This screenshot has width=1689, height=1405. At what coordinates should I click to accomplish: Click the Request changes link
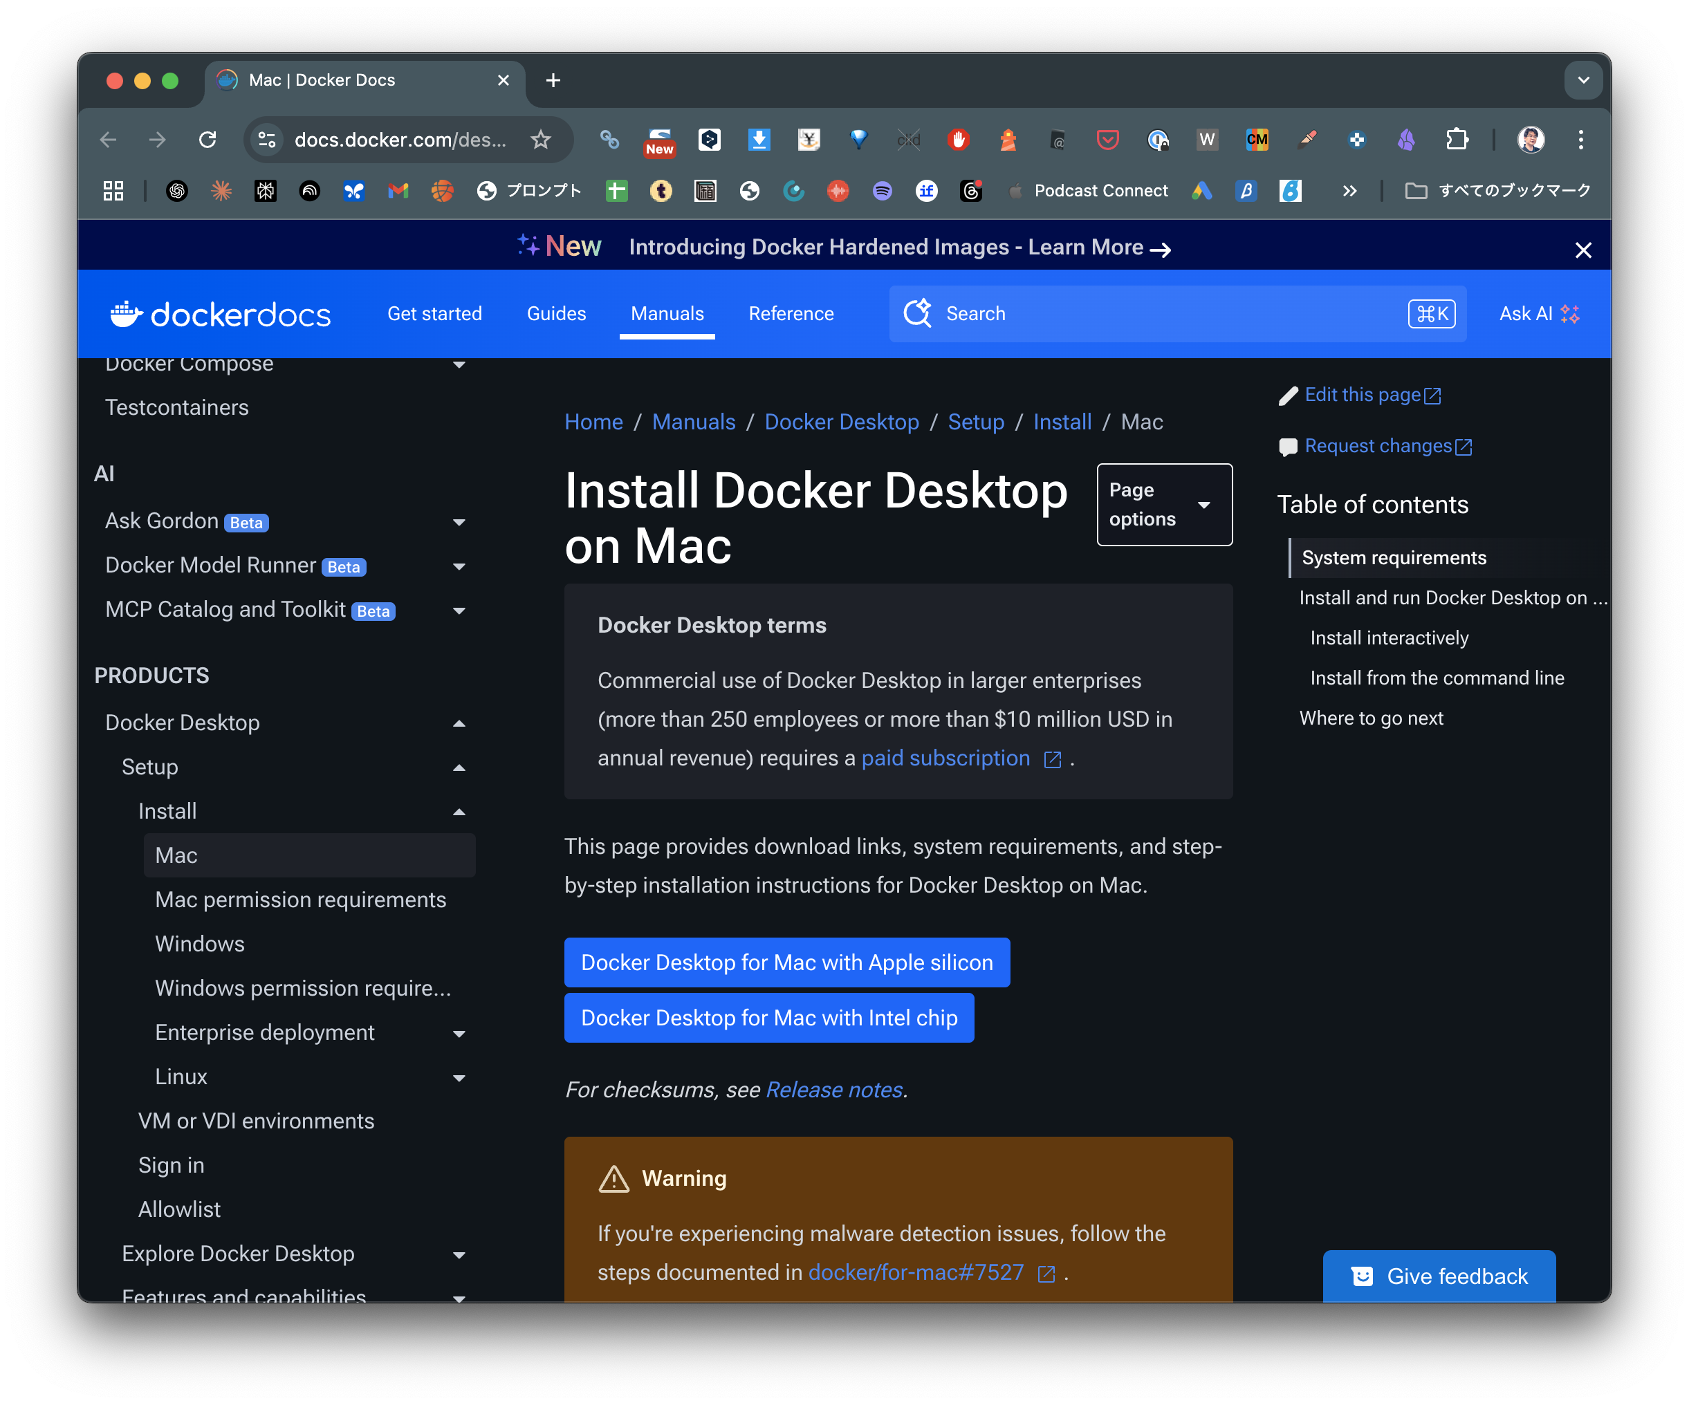pos(1375,447)
